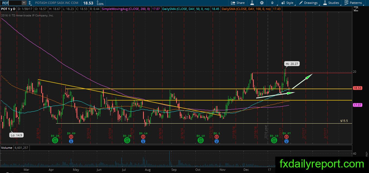The image size is (369, 173).
Task: Click the lightbulb icon under $0.07 earnings
Action: click(x=287, y=141)
